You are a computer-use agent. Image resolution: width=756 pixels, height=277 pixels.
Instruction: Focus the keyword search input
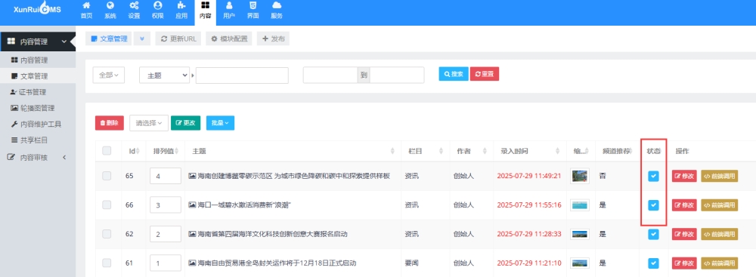pos(242,75)
